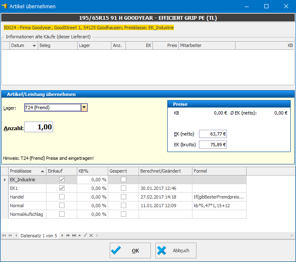Jump to next page of records
Viewport: 296px width, 262px height.
click(68, 236)
